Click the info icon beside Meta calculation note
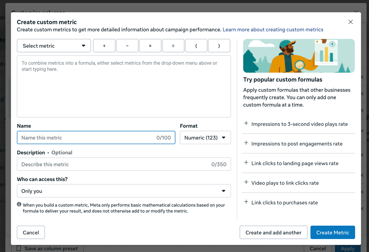Image resolution: width=369 pixels, height=252 pixels. coord(19,204)
